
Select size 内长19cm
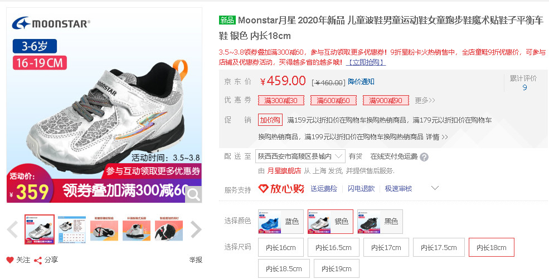(337, 268)
